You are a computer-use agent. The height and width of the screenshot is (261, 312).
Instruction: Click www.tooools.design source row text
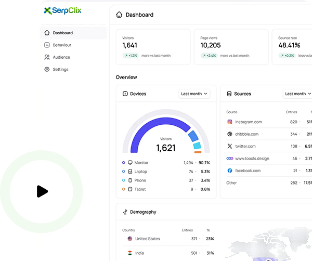(252, 159)
